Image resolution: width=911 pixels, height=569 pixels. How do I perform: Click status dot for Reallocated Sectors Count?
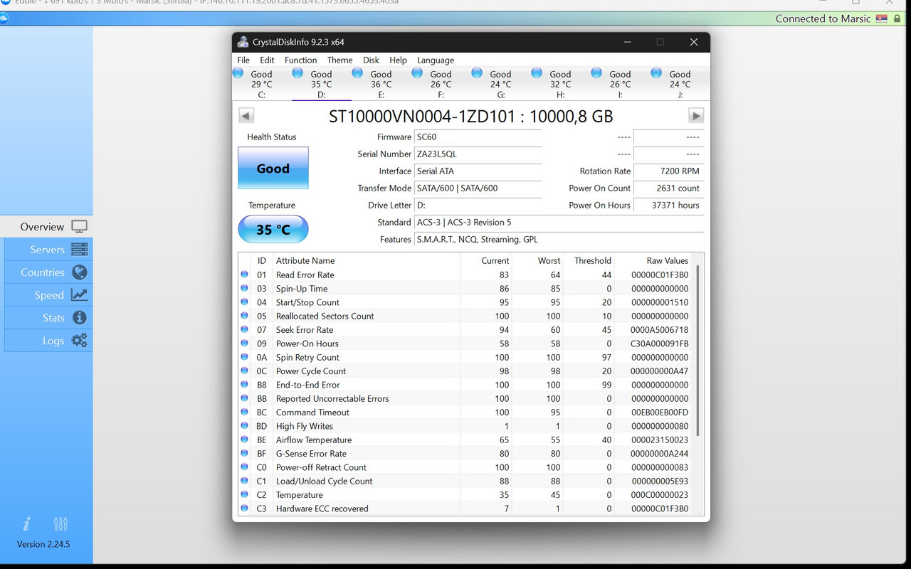(x=245, y=316)
